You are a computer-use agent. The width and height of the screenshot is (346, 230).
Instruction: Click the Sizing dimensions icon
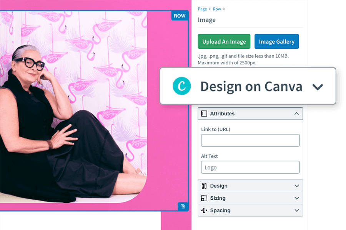pyautogui.click(x=205, y=198)
